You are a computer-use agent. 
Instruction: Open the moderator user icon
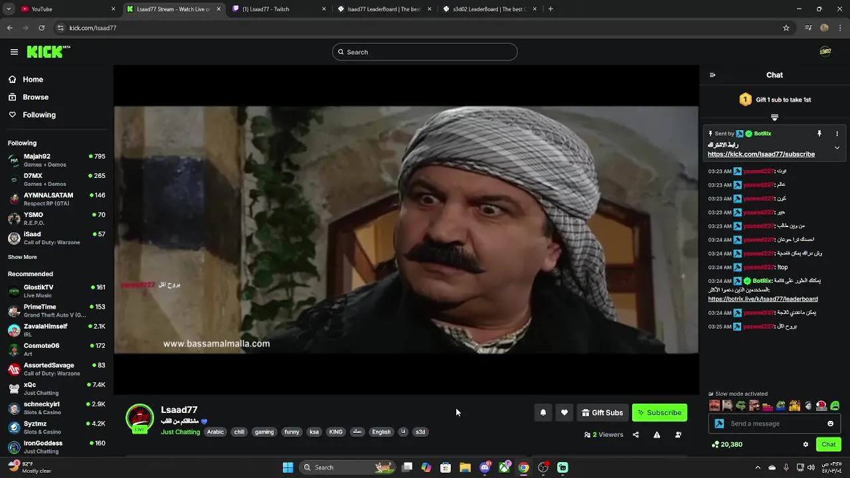(x=678, y=435)
